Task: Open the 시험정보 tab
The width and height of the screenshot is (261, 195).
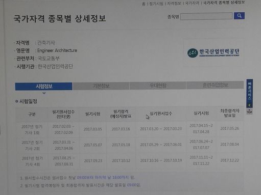Action: 44,86
